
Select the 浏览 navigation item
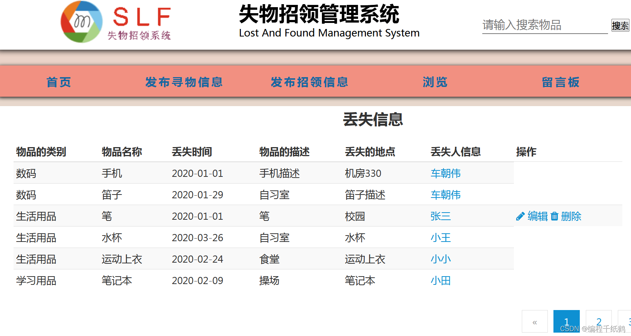coord(435,82)
